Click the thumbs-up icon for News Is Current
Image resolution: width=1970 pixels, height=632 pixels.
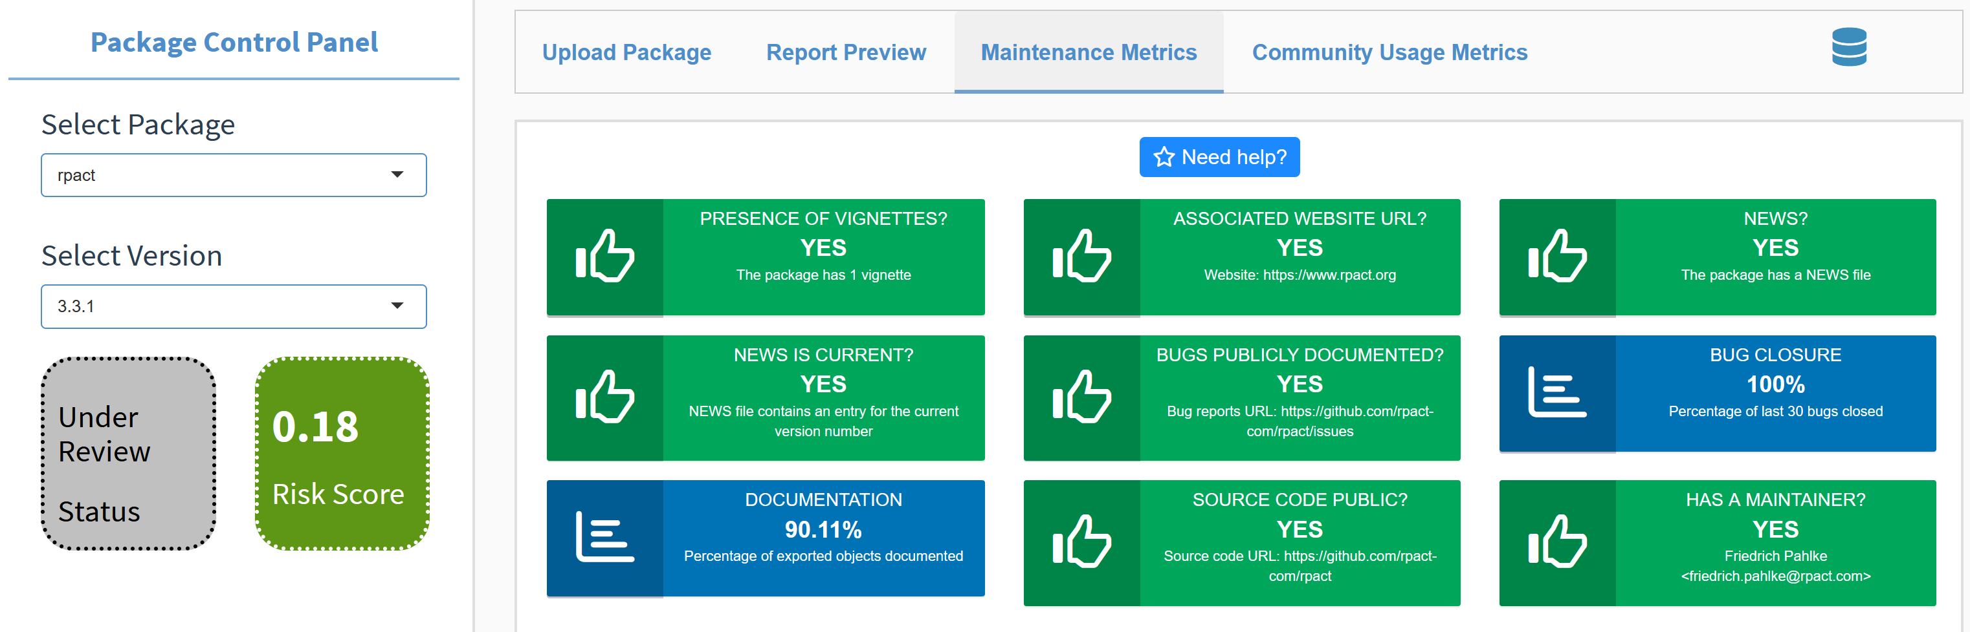[604, 397]
